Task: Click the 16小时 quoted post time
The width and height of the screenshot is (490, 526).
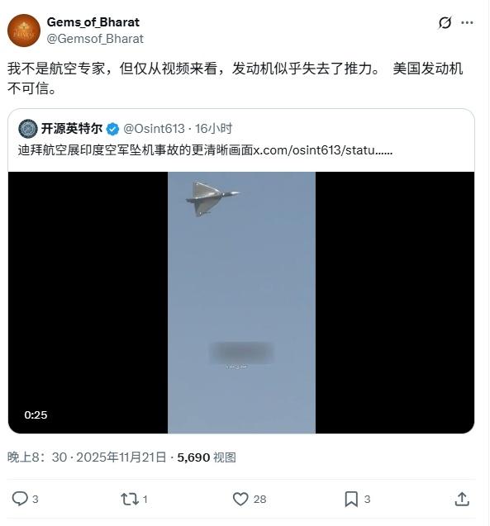Action: pyautogui.click(x=213, y=129)
